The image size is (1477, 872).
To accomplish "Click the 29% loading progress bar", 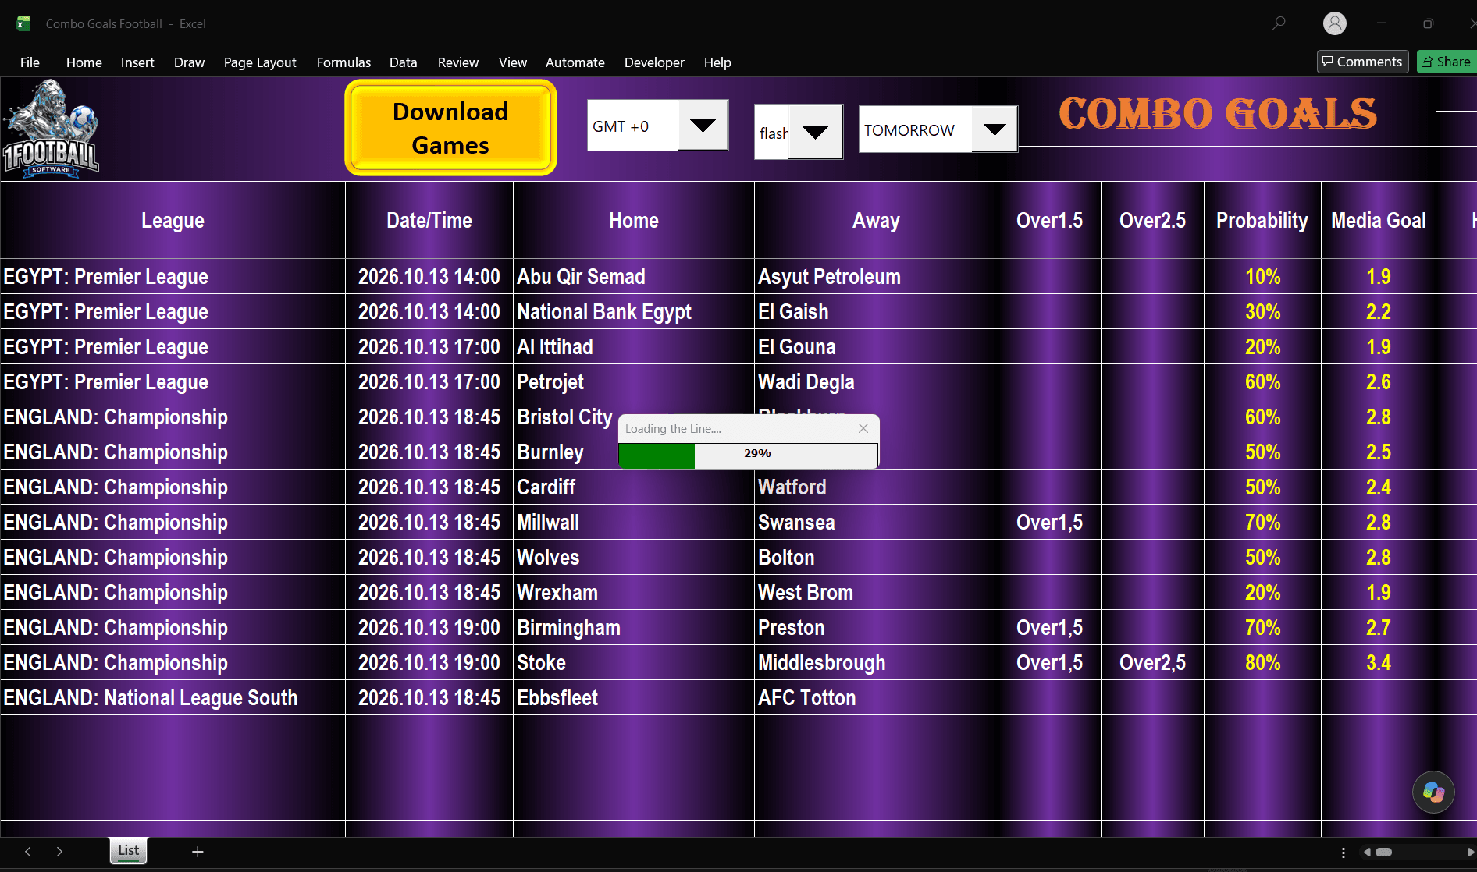I will pos(748,455).
